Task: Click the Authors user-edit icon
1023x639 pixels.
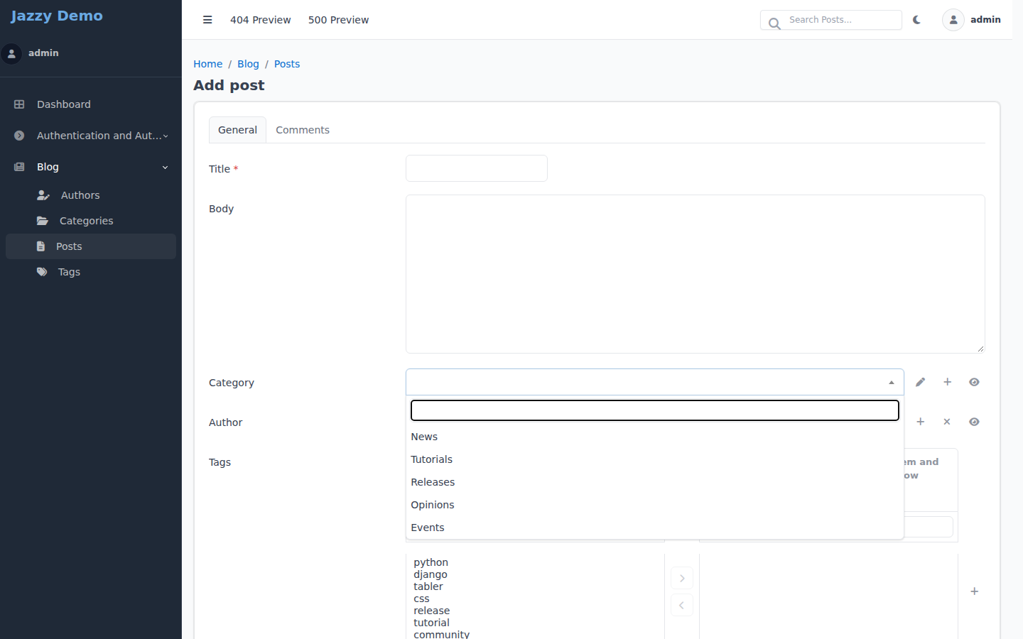Action: tap(43, 195)
